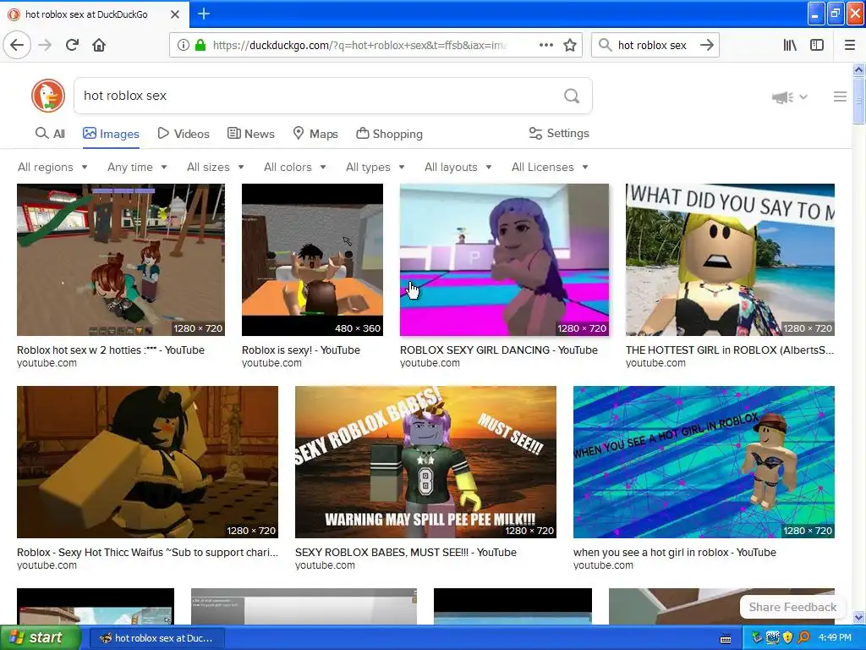Viewport: 866px width, 650px height.
Task: Open the Firefox hamburger menu
Action: click(x=850, y=46)
